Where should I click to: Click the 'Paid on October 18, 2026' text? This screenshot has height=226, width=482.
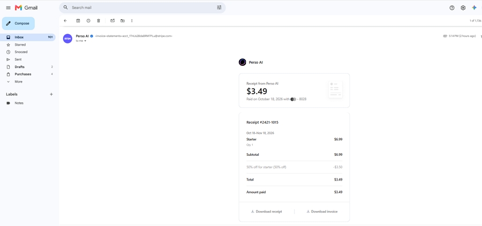click(267, 99)
